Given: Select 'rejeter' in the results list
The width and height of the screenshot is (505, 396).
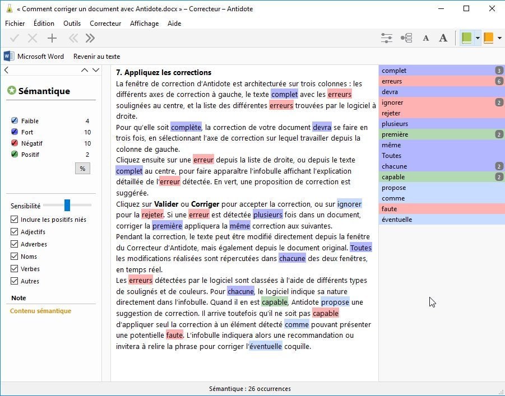Looking at the screenshot, I should coord(442,113).
